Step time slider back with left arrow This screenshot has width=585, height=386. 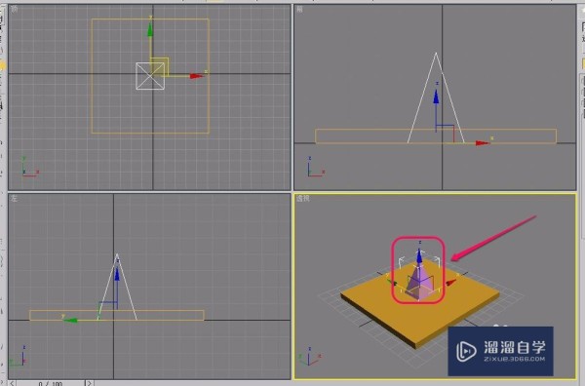click(13, 383)
